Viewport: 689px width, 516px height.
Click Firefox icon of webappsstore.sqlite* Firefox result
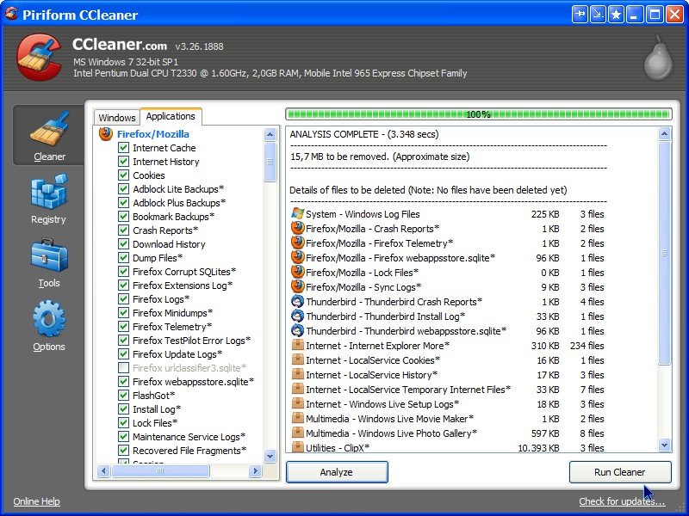click(297, 257)
